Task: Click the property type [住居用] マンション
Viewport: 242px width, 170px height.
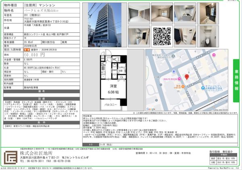Action: [40, 5]
